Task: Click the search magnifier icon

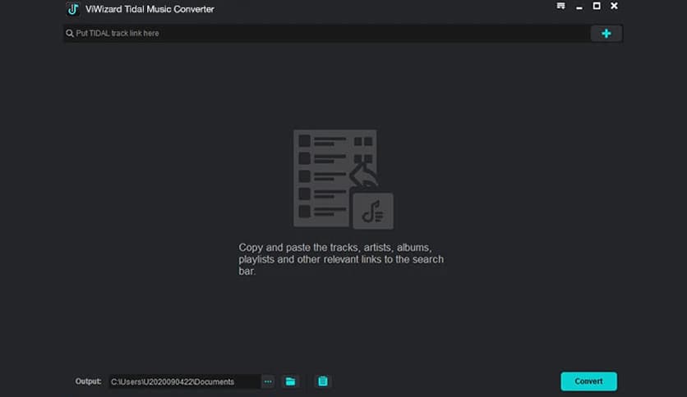Action: pos(69,34)
